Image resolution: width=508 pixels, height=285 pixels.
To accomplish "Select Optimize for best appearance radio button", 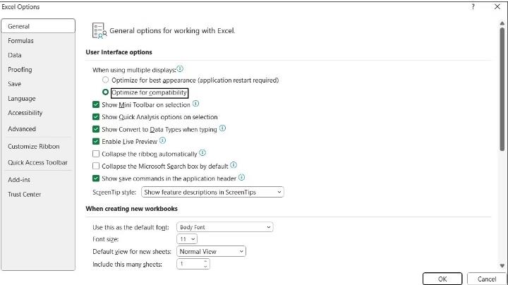I will click(x=105, y=80).
